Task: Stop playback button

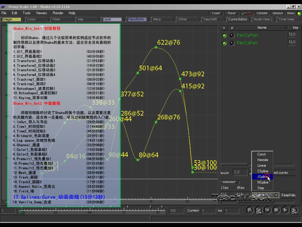Action: [276, 210]
